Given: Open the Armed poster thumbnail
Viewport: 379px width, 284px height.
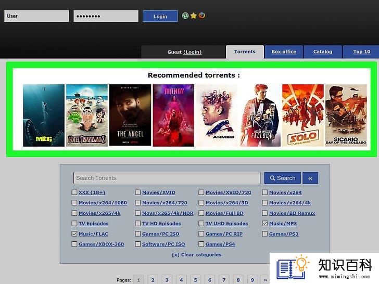Looking at the screenshot, I should [217, 115].
